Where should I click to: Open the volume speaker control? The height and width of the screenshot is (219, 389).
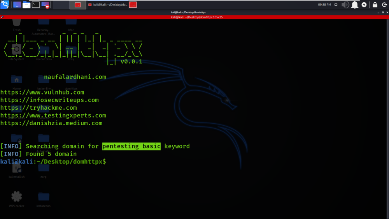(345, 5)
